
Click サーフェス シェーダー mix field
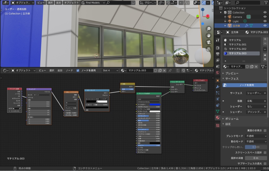point(256,93)
